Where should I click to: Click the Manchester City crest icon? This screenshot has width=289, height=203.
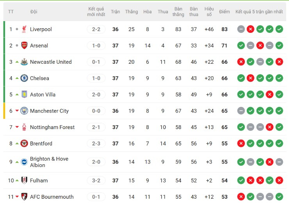pyautogui.click(x=24, y=111)
